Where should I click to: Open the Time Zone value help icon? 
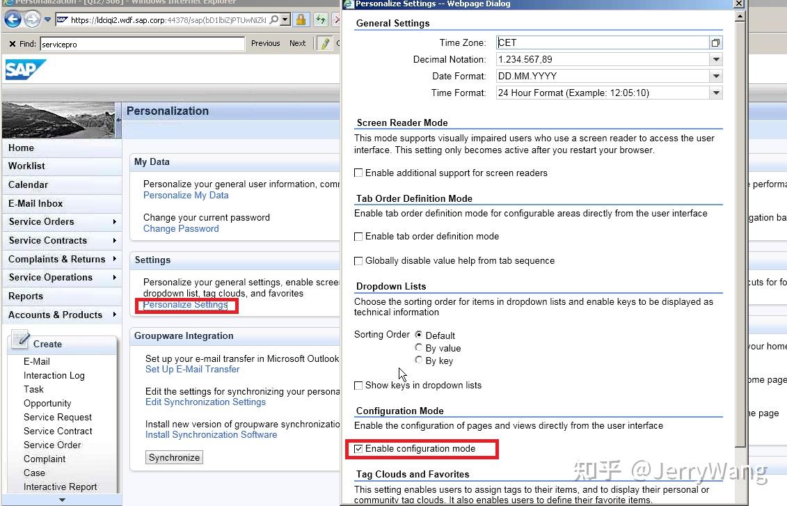(715, 42)
